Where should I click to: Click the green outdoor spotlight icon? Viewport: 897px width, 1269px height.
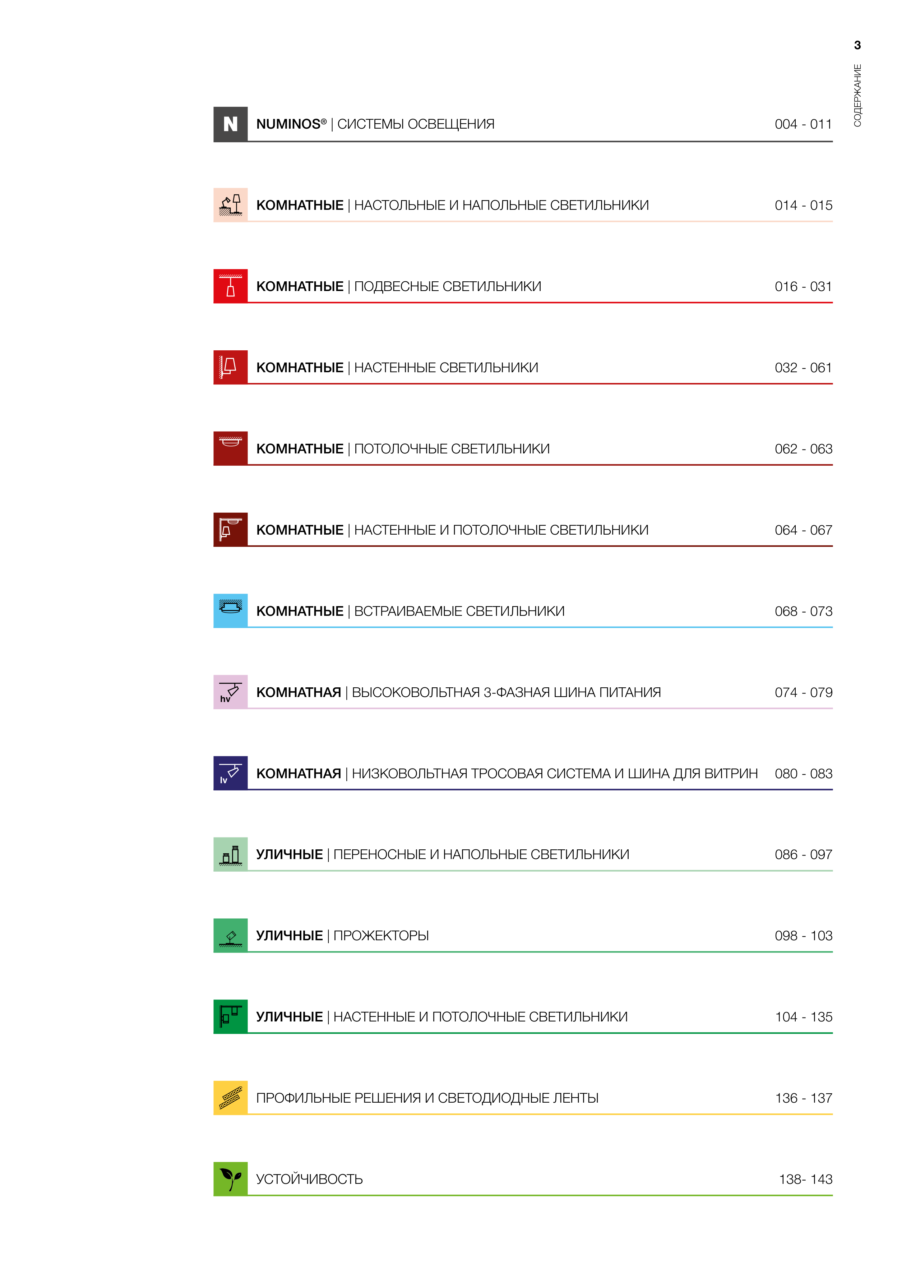230,935
